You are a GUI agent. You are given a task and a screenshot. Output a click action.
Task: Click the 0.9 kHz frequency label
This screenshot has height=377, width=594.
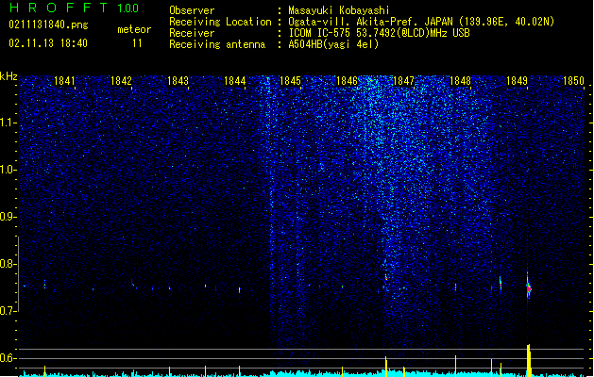8,217
